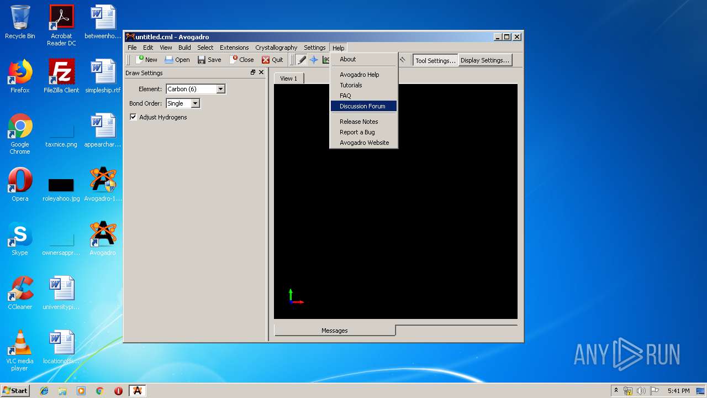Screen dimensions: 707x398
Task: Select simpleship.rtf desktop file
Action: [103, 76]
